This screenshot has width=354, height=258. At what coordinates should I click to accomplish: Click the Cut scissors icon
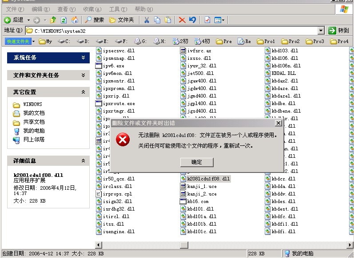147,20
